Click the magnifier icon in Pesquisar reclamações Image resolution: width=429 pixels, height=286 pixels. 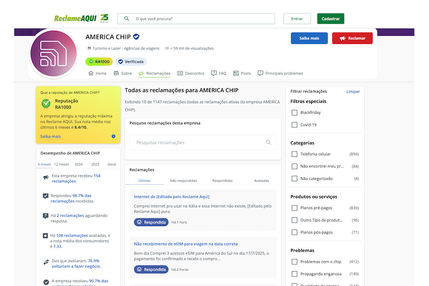[x=268, y=142]
